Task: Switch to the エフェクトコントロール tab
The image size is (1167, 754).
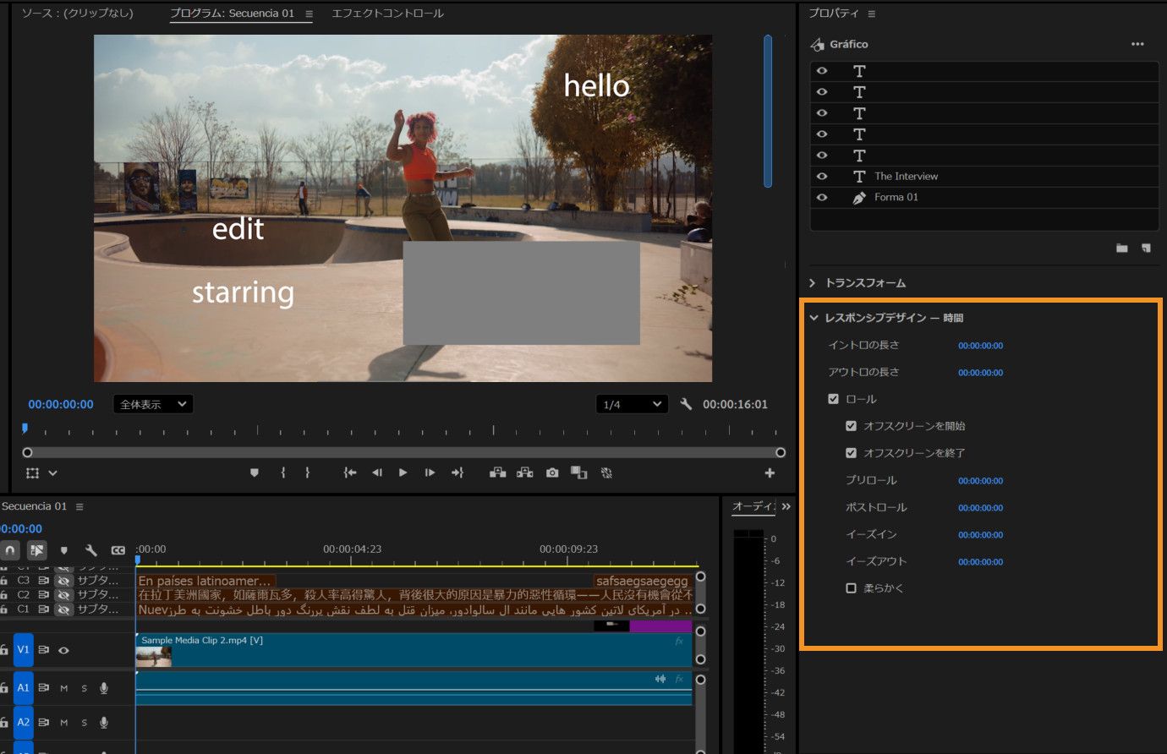Action: point(387,14)
